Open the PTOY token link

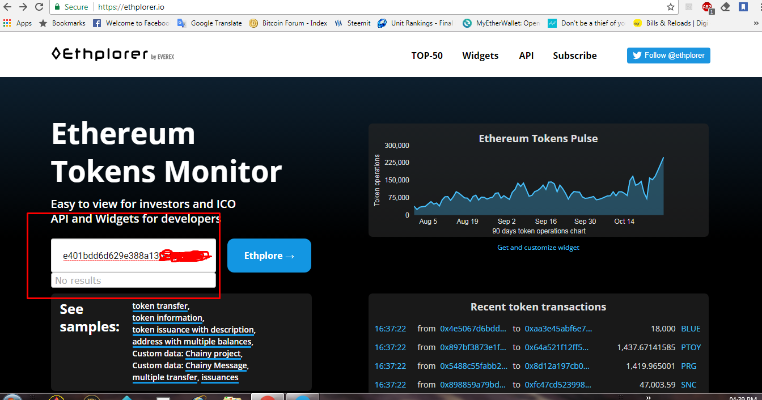[691, 347]
